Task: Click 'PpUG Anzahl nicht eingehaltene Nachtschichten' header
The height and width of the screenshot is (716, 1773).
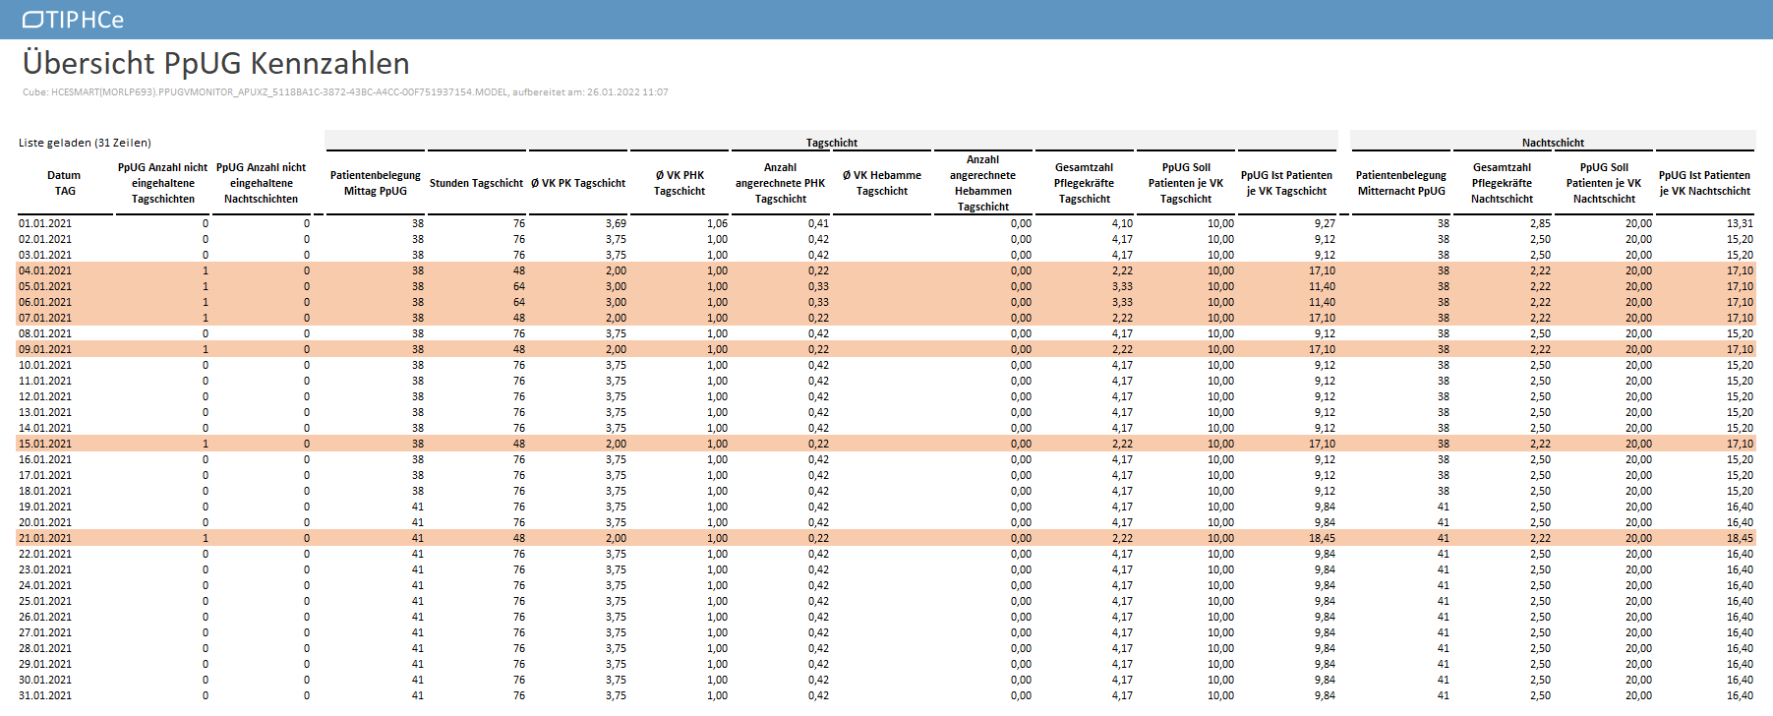Action: 262,183
